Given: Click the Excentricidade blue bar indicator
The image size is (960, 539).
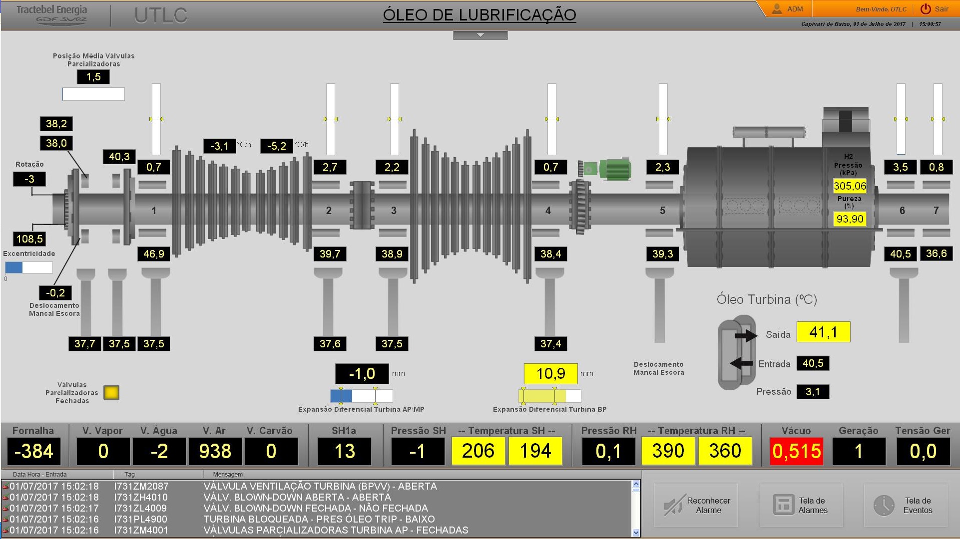Looking at the screenshot, I should coord(29,268).
